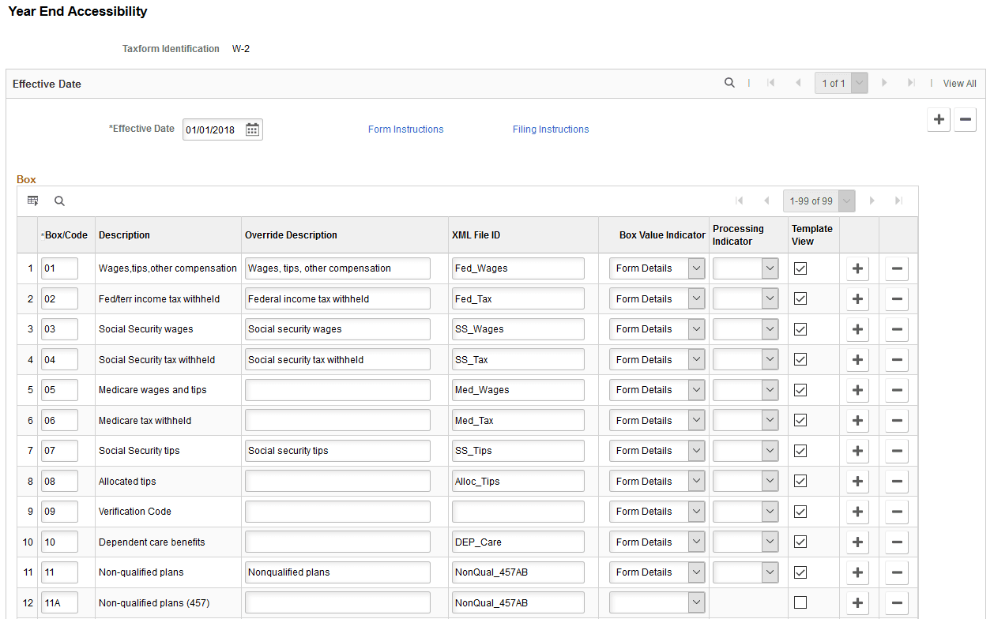Toggle Template View for Social Security wages
Viewport: 994px width, 619px height.
pyautogui.click(x=800, y=329)
